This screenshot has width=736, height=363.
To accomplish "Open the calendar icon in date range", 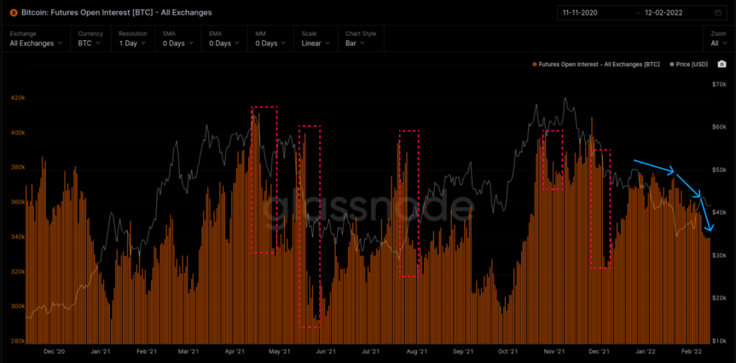I will [x=718, y=13].
